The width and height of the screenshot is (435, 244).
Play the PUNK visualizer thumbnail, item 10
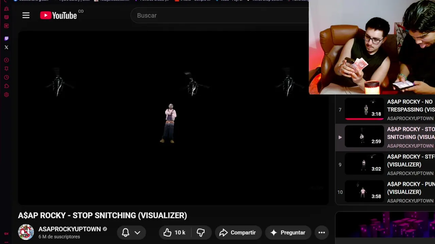point(364,191)
